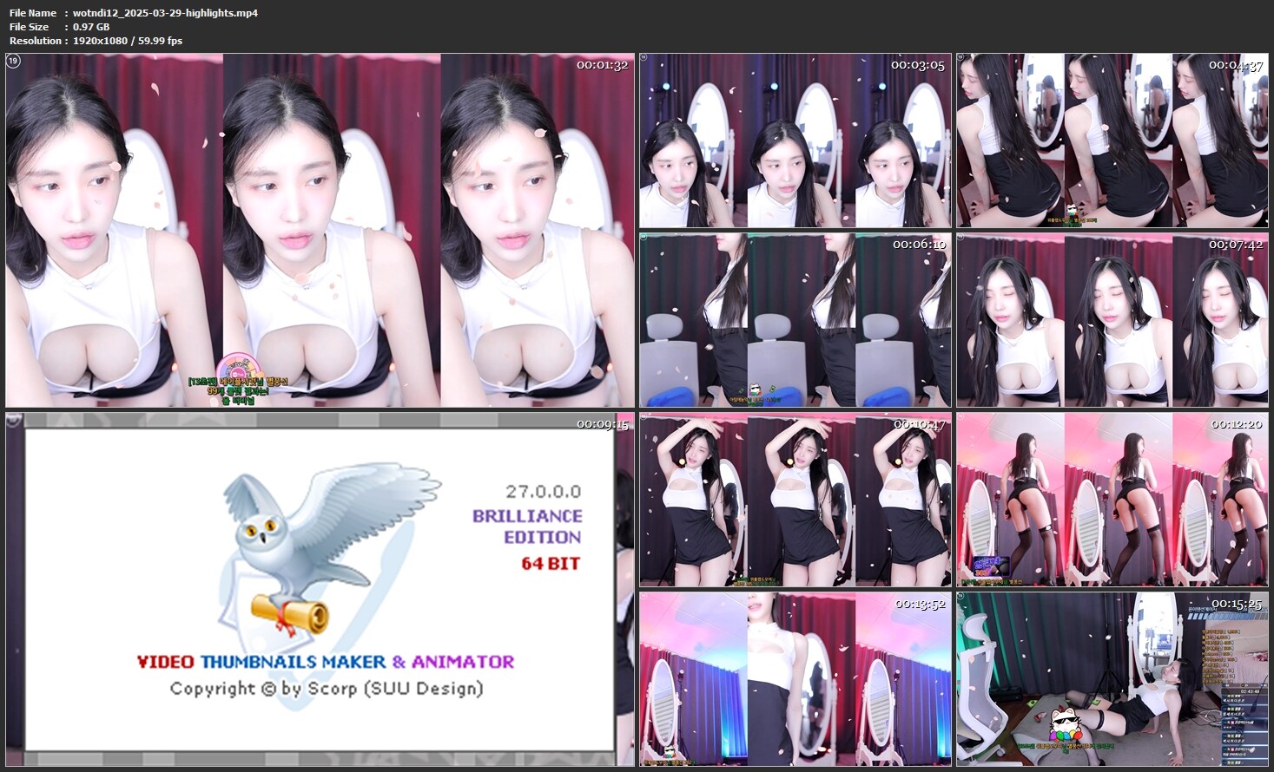1274x772 pixels.
Task: Click the 'Copyright © by Scorp (SUU Design)' text
Action: tap(327, 689)
